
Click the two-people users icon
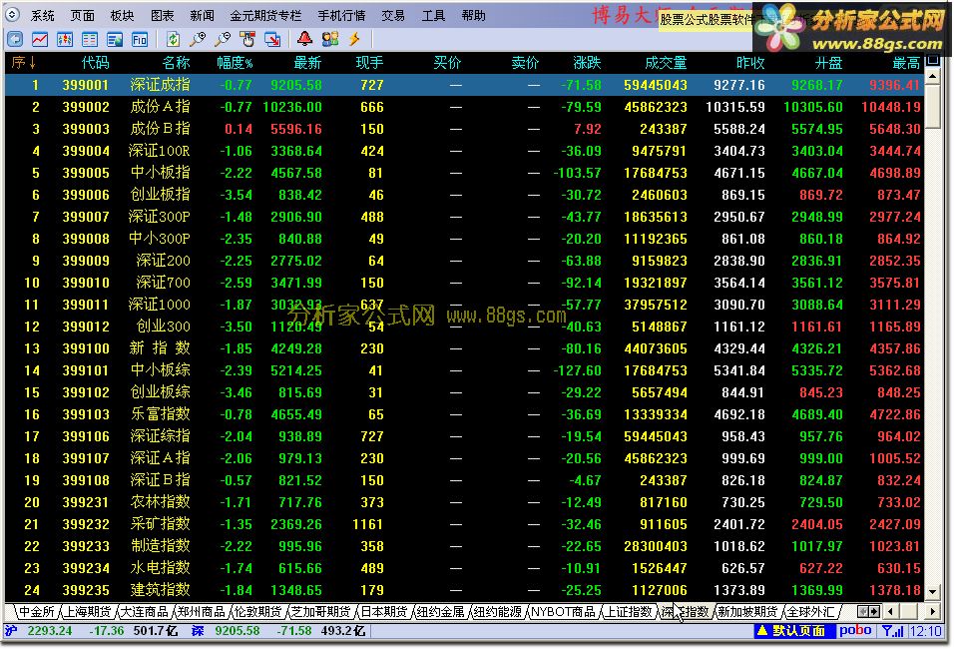click(x=330, y=40)
